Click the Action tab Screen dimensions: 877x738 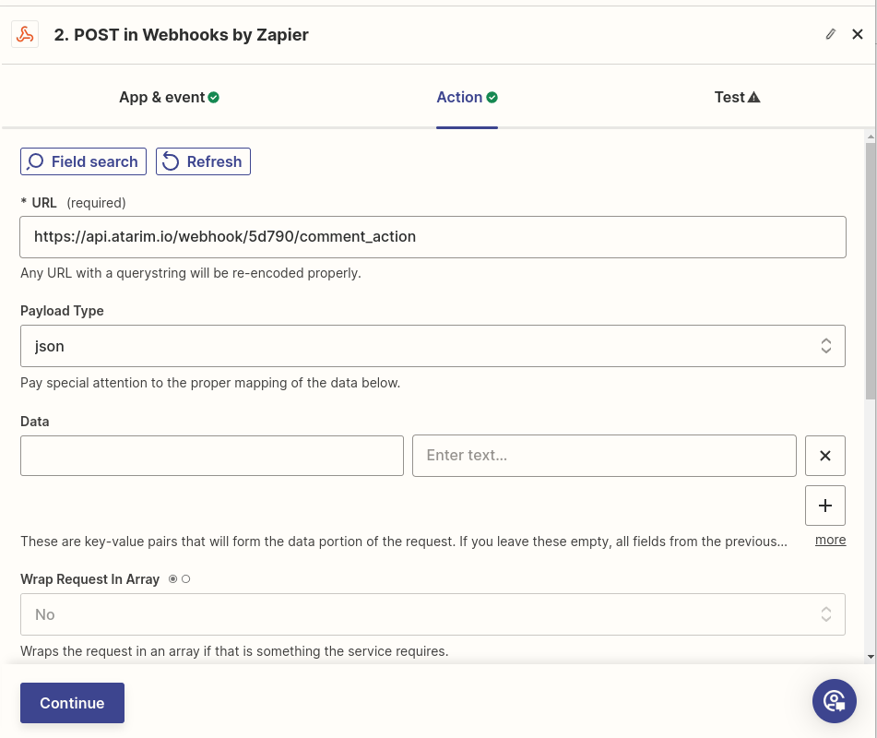point(467,97)
